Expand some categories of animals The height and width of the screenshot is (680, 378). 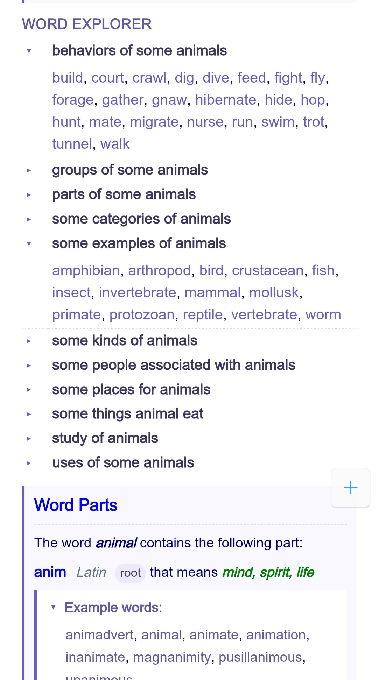coord(29,219)
